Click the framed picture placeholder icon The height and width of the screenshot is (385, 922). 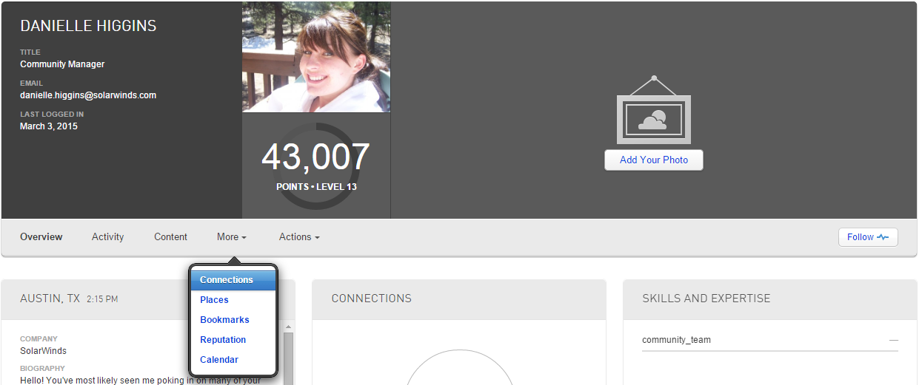(x=654, y=110)
